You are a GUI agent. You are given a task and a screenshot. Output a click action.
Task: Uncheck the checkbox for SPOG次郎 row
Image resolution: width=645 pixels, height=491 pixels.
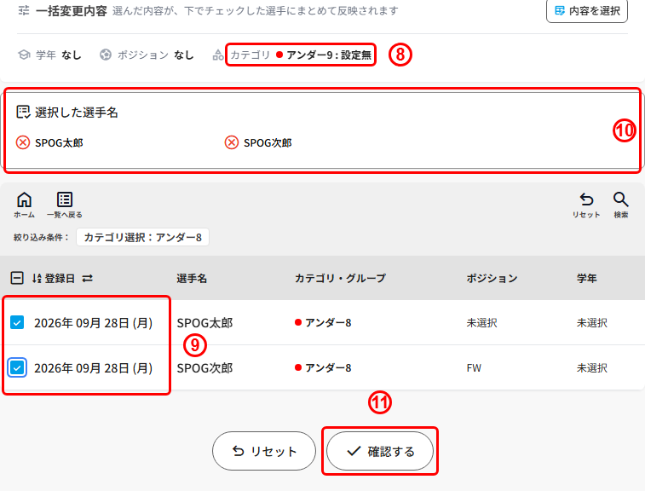tap(17, 367)
